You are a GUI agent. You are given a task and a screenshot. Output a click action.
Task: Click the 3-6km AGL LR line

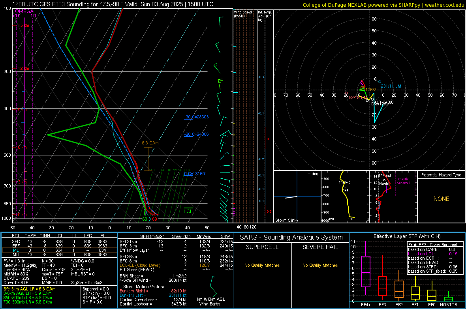28,293
